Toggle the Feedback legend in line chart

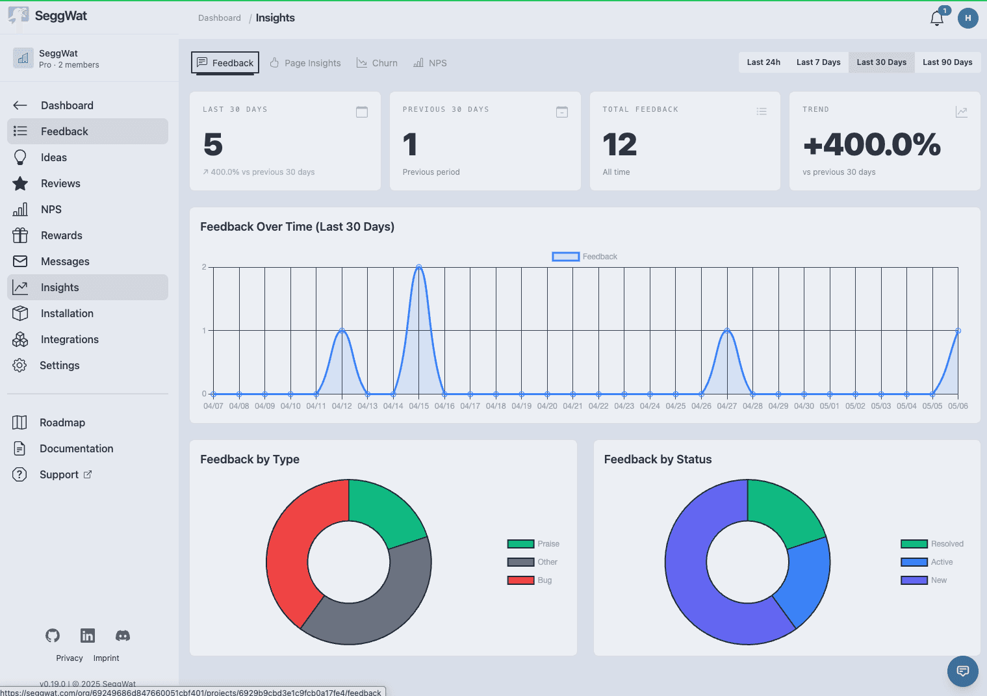click(x=584, y=257)
